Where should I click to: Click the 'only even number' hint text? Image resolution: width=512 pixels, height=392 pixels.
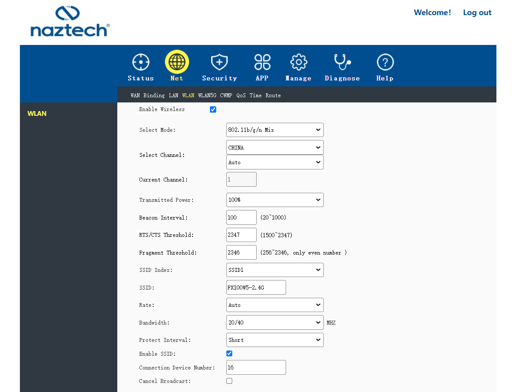click(x=317, y=253)
